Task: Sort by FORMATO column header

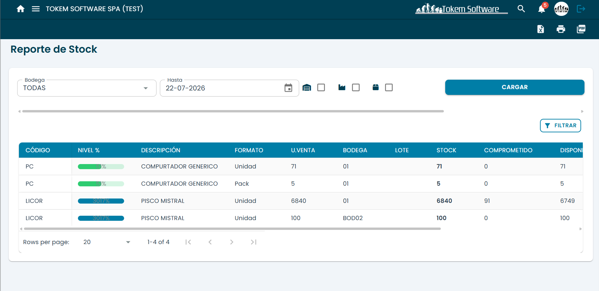Action: tap(249, 150)
